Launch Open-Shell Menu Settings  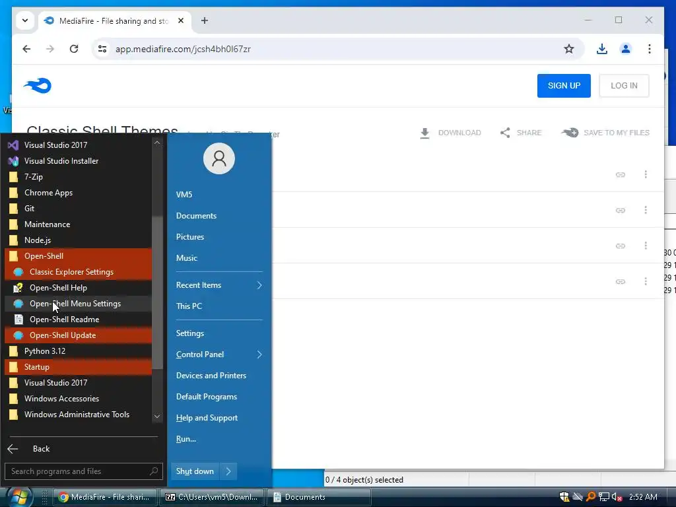(x=78, y=304)
